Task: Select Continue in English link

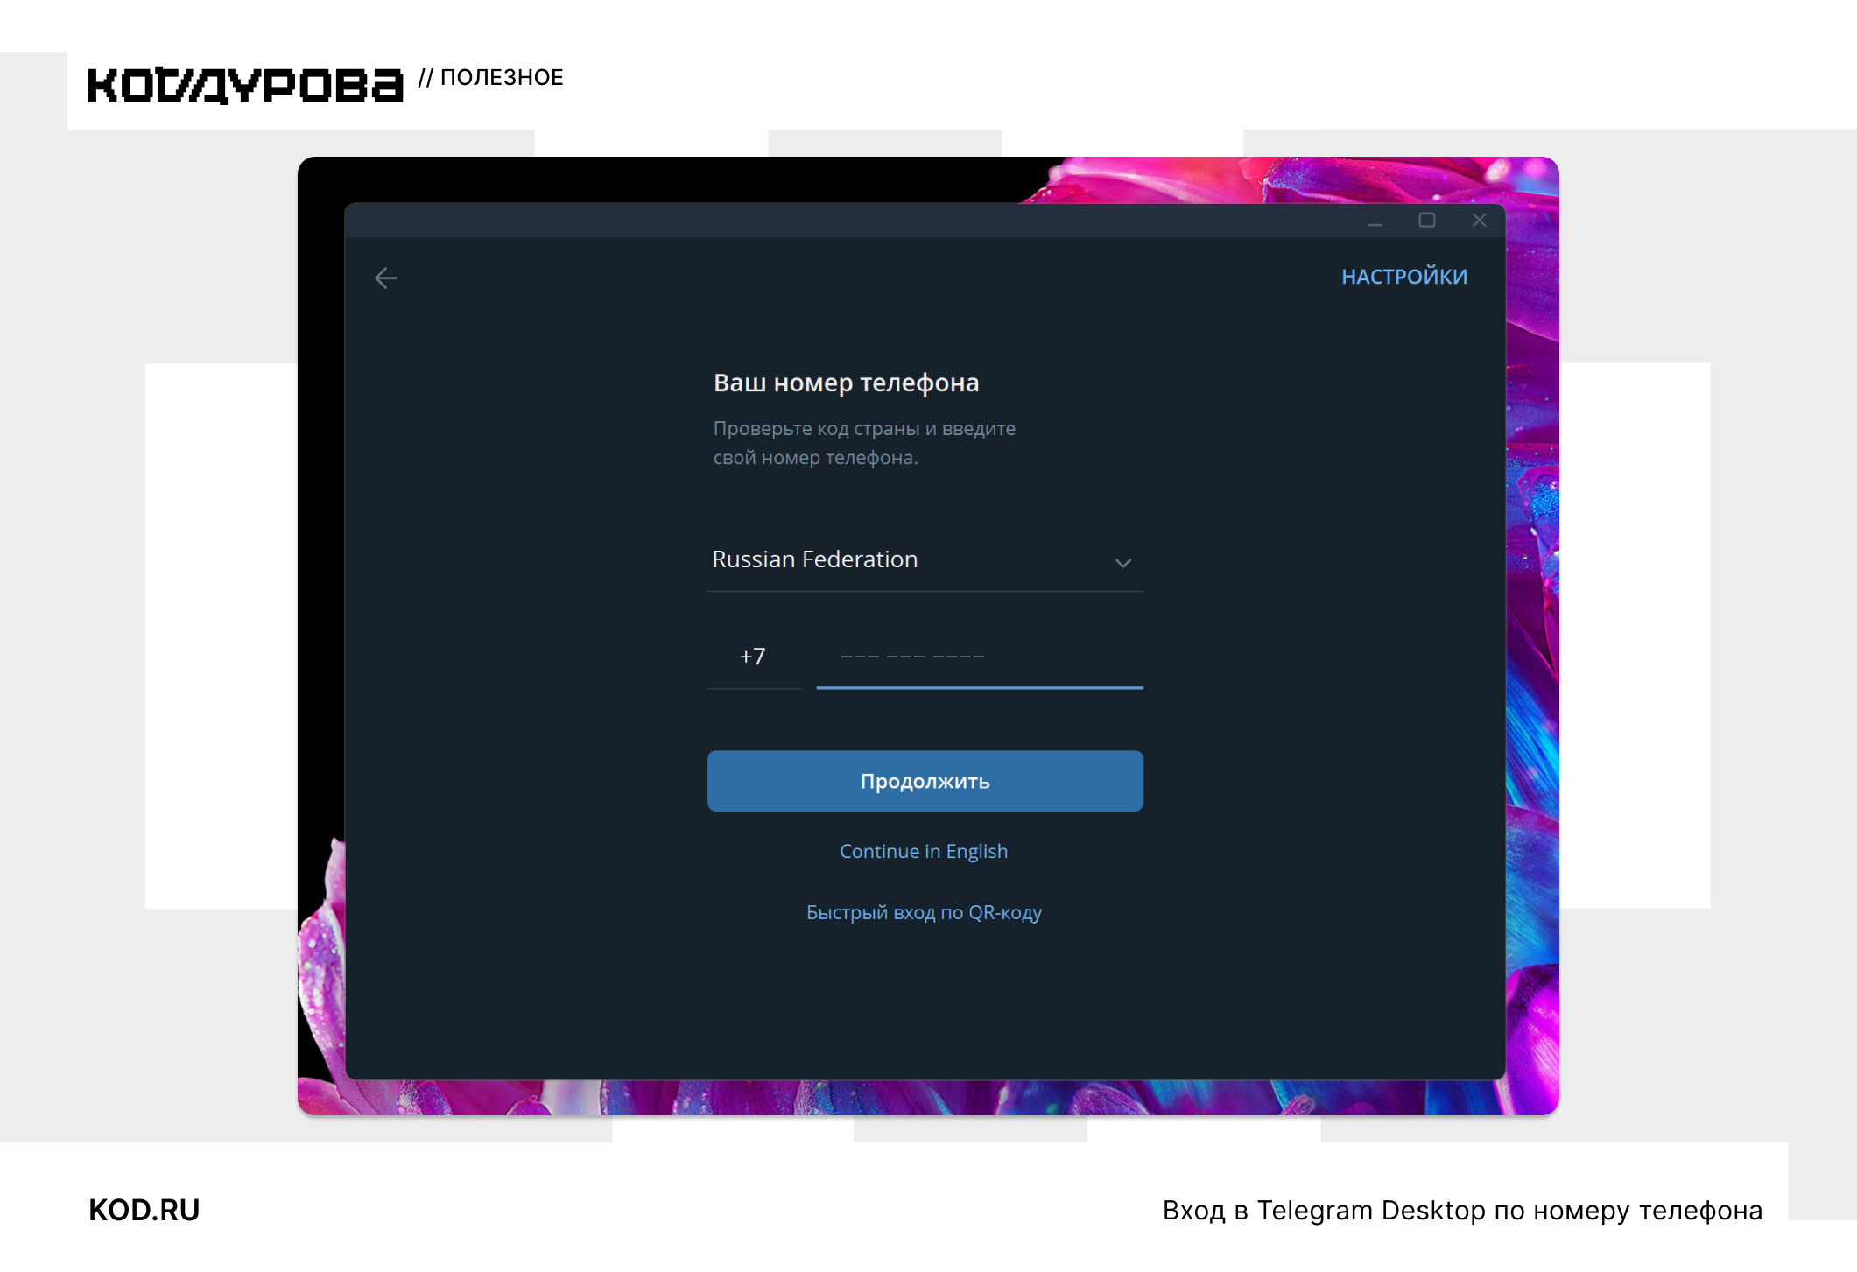Action: (x=924, y=851)
